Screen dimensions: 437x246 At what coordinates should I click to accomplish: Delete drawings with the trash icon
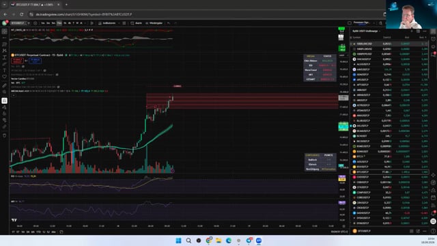click(5, 135)
